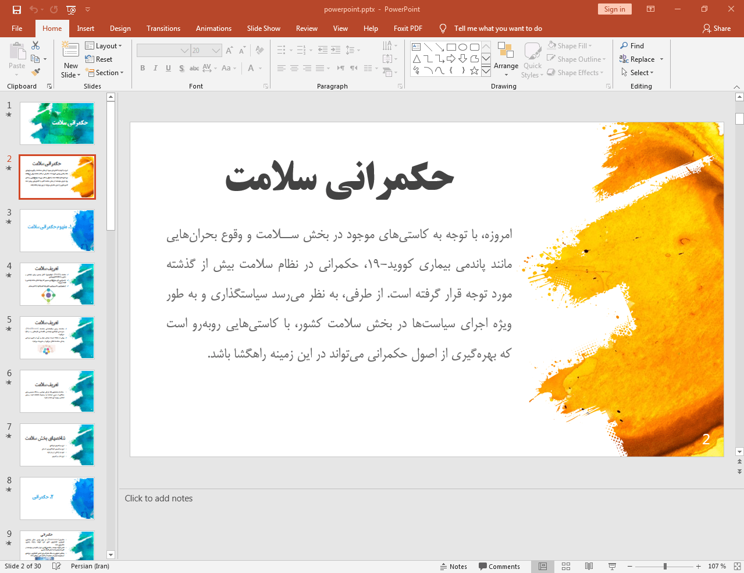744x573 pixels.
Task: Insert a text box shape from the gallery
Action: [417, 47]
